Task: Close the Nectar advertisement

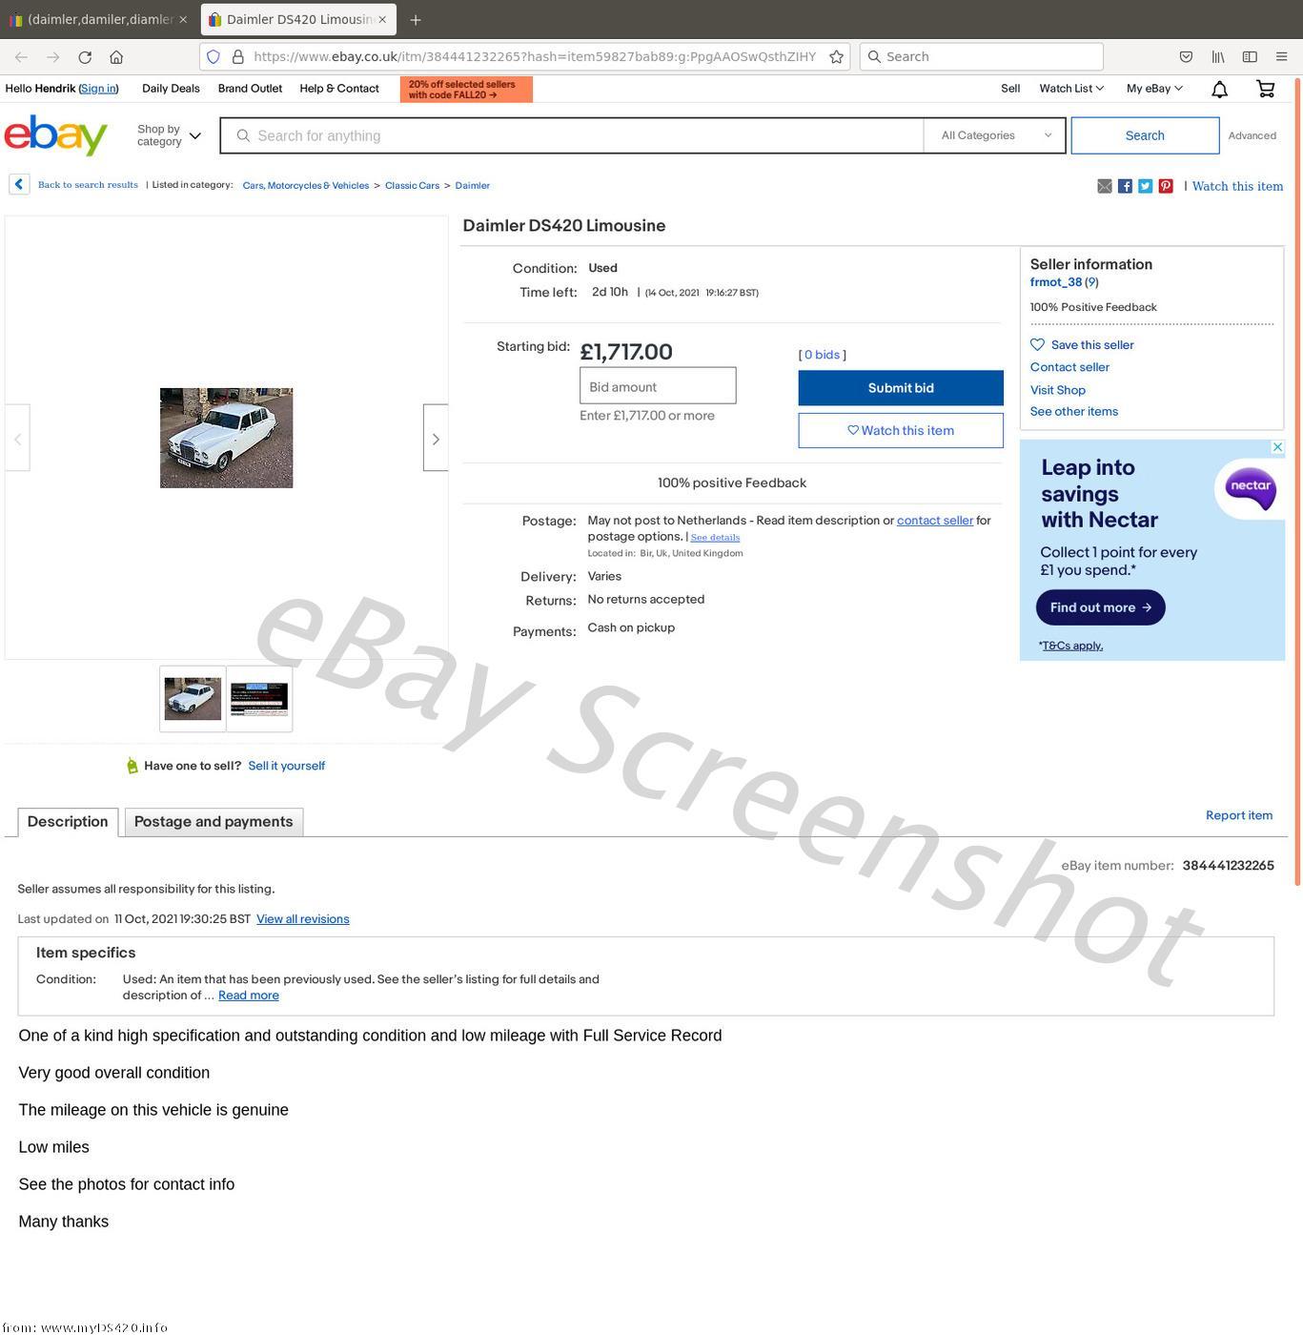Action: 1277,447
